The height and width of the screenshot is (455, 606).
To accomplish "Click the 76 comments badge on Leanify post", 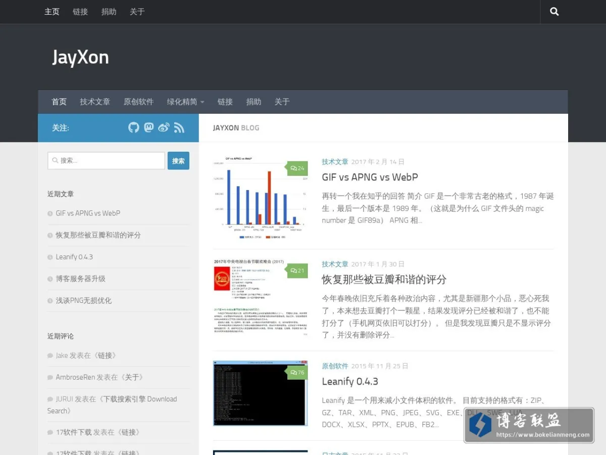I will tap(297, 373).
